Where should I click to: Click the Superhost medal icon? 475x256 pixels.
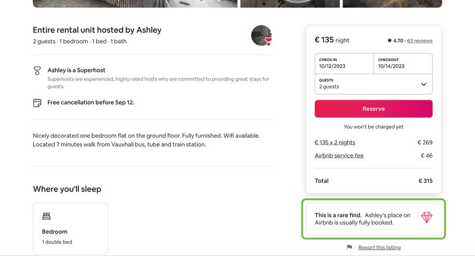[x=37, y=71]
